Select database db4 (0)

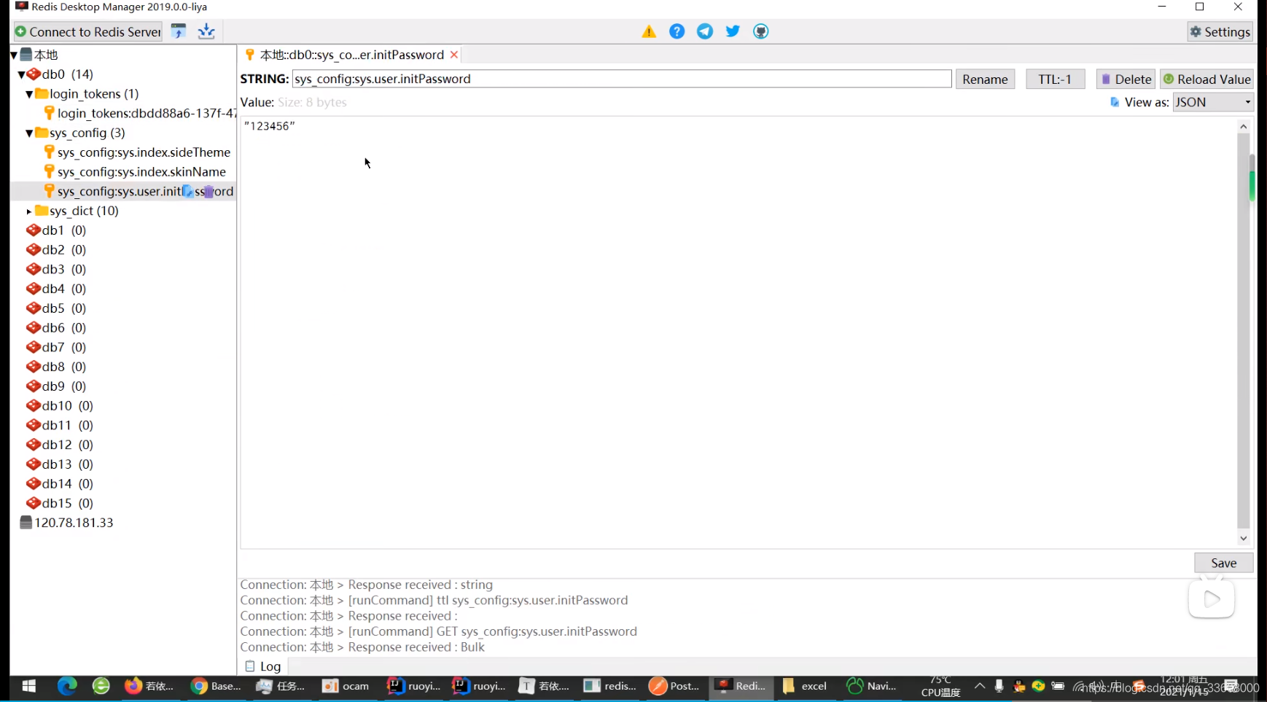point(56,289)
